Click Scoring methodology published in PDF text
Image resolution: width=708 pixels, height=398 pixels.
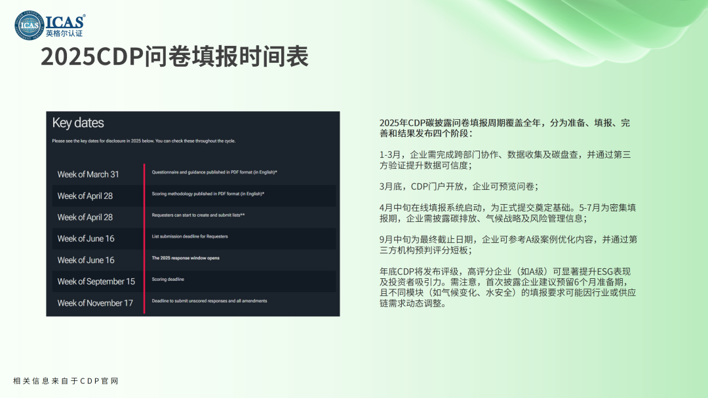(x=212, y=194)
